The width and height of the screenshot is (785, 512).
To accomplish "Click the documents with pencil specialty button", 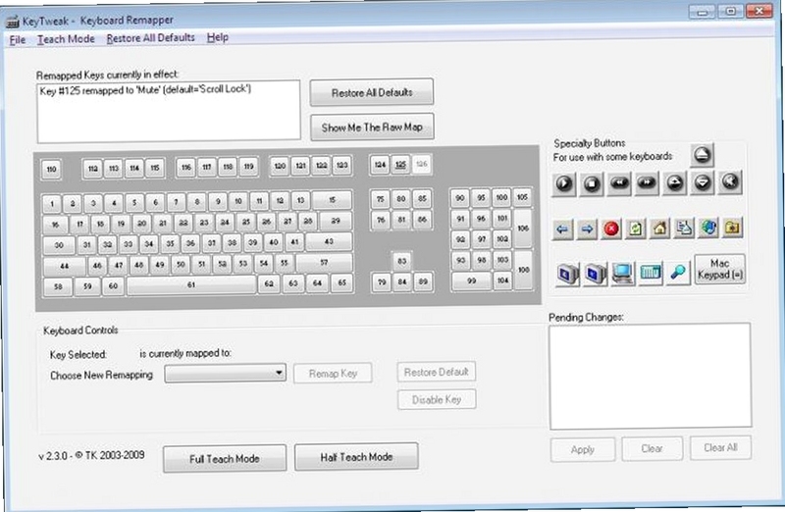I will pos(684,229).
